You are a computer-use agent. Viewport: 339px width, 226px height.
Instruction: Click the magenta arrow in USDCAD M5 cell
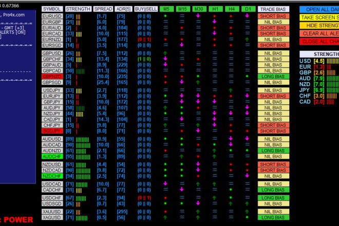click(165, 184)
